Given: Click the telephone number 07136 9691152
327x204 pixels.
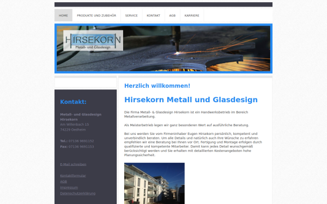Looking at the screenshot, I should coord(81,141).
